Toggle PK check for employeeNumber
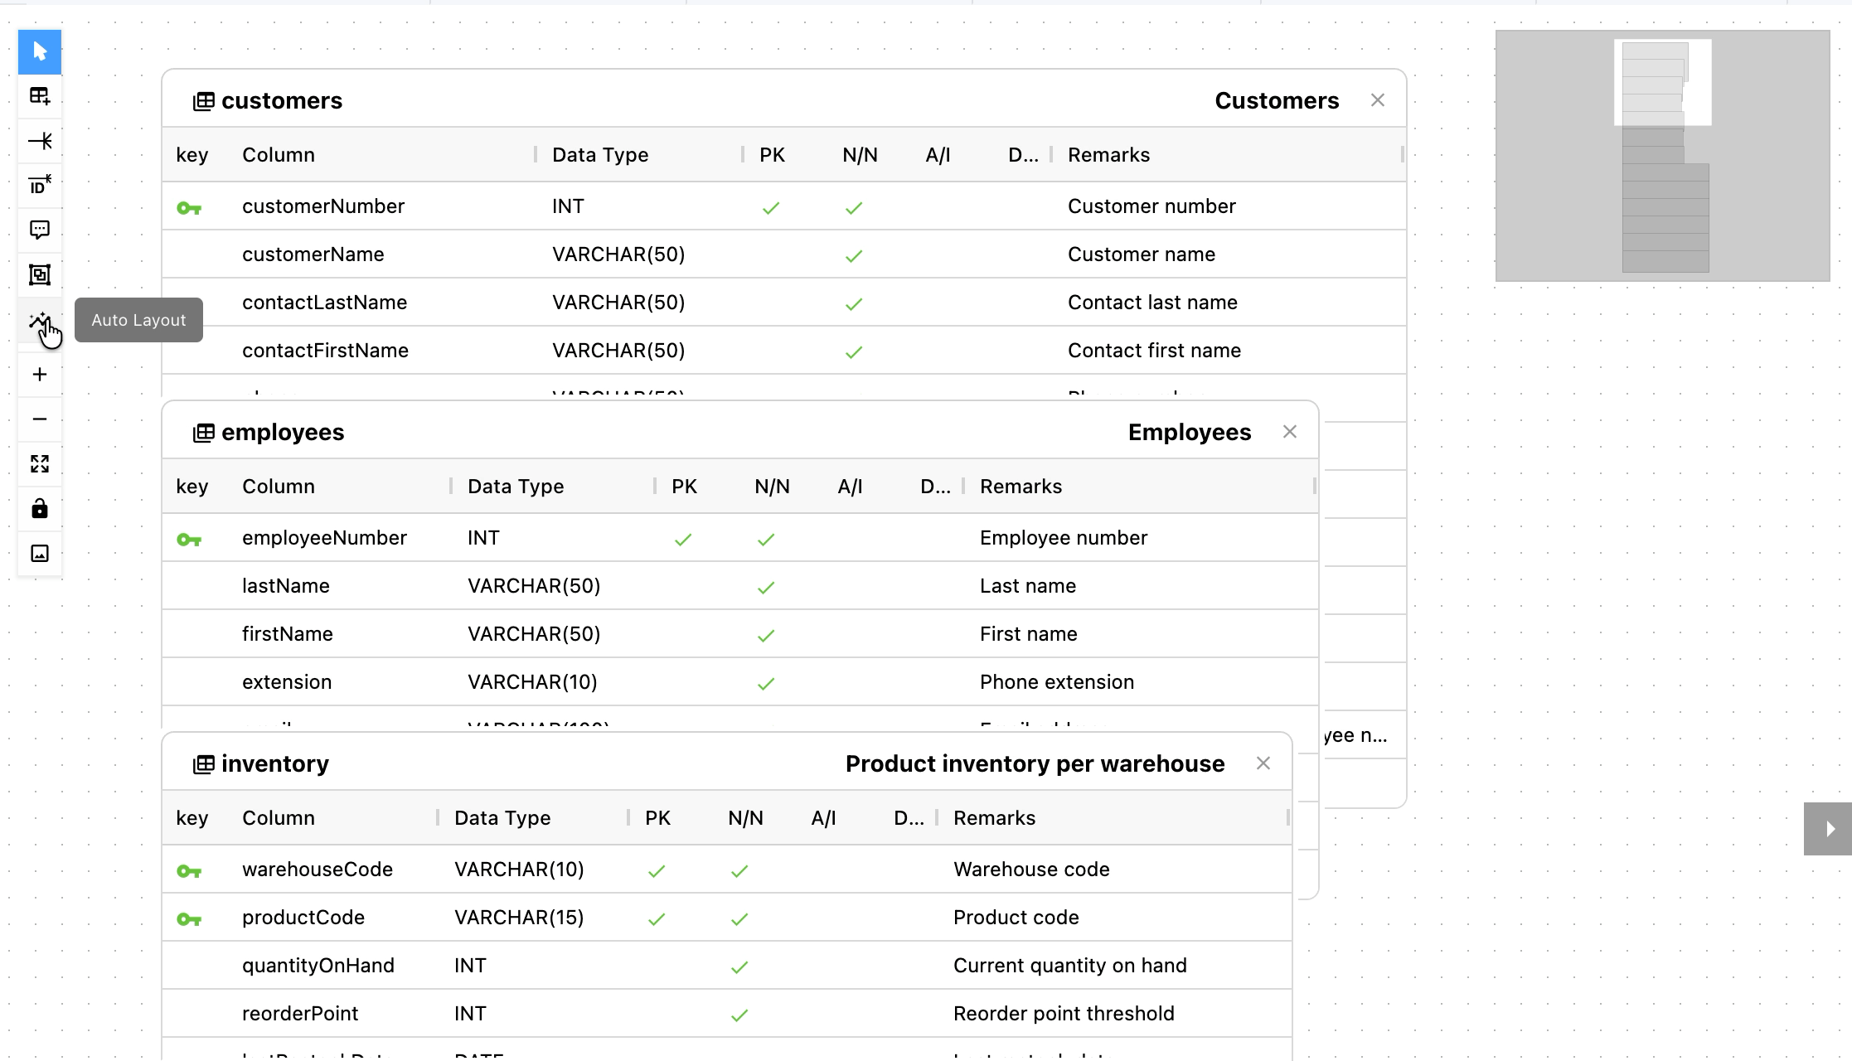The width and height of the screenshot is (1852, 1061). (683, 540)
